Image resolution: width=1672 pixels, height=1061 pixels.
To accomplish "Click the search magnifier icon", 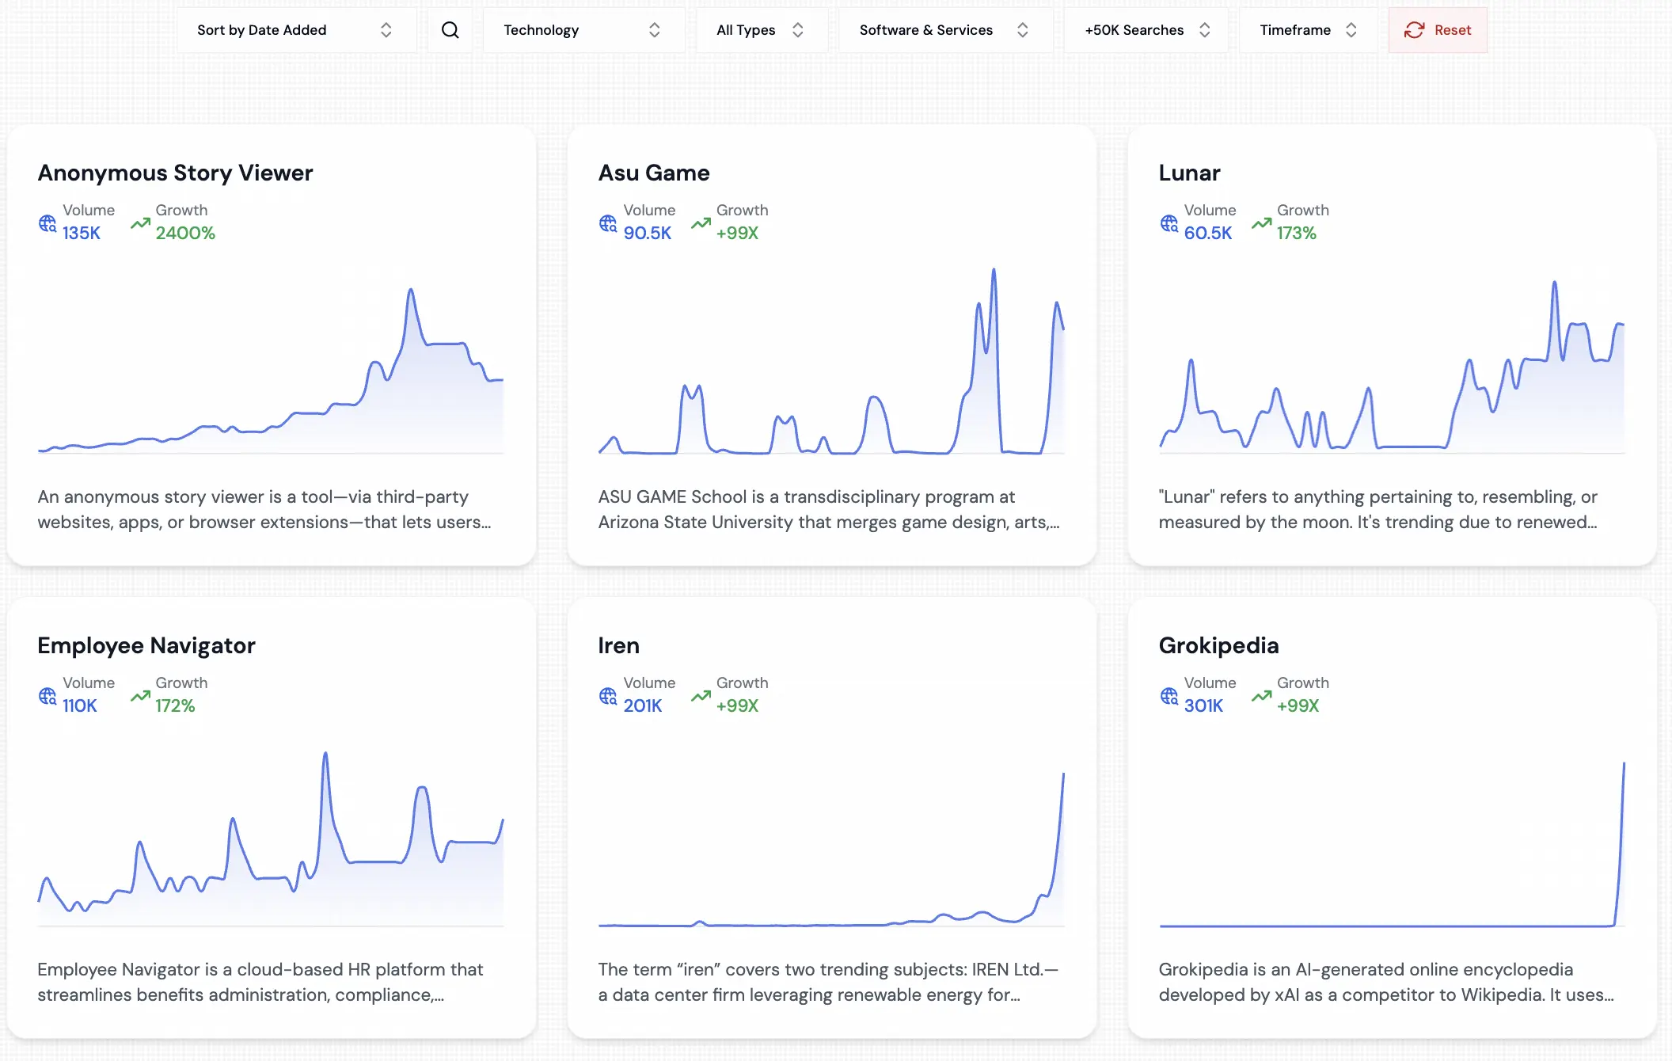I will [x=450, y=30].
